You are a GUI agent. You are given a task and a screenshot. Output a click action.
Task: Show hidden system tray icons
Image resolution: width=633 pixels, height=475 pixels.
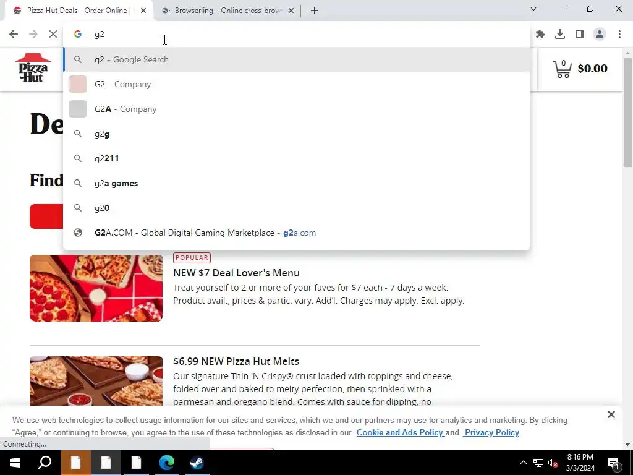[523, 463]
